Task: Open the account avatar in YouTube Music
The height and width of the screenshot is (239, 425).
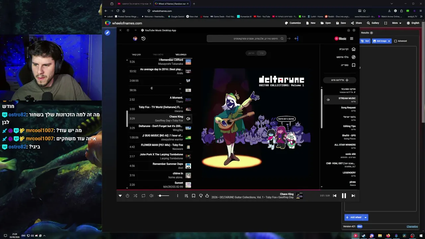Action: point(135,39)
